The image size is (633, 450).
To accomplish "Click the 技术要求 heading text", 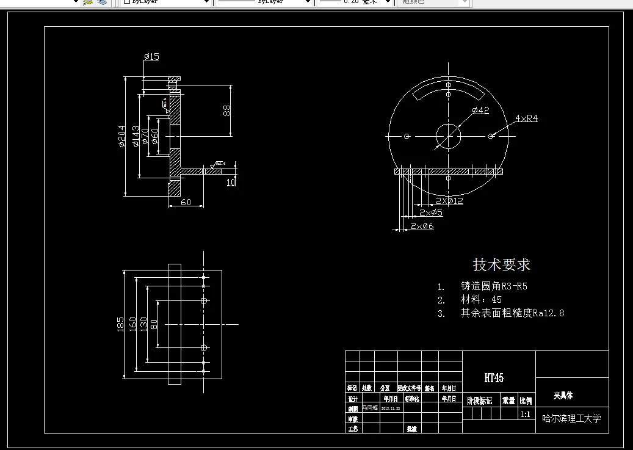I will tap(501, 264).
